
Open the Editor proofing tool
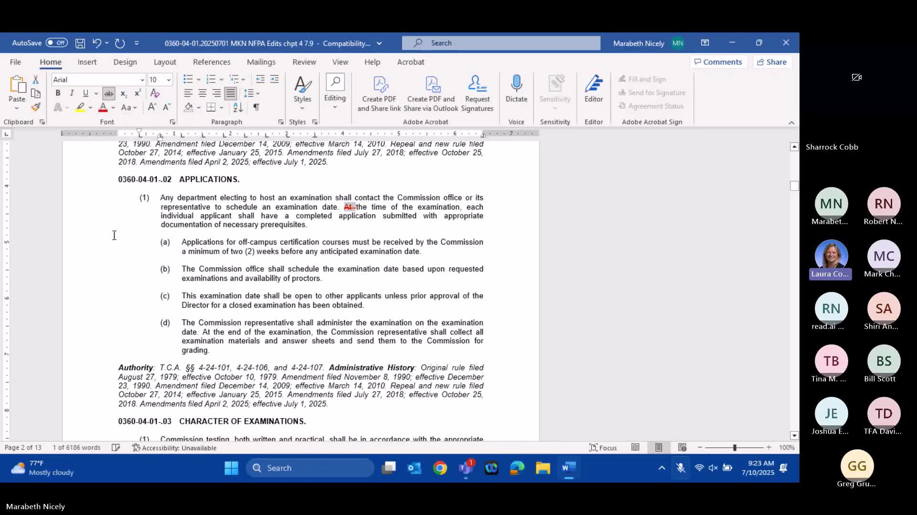point(593,89)
